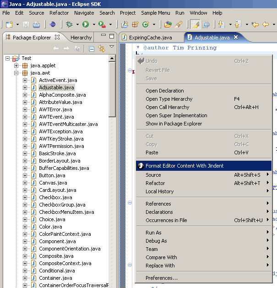277x288 pixels.
Task: Close the Adjustable.java editor tab
Action: pyautogui.click(x=236, y=38)
